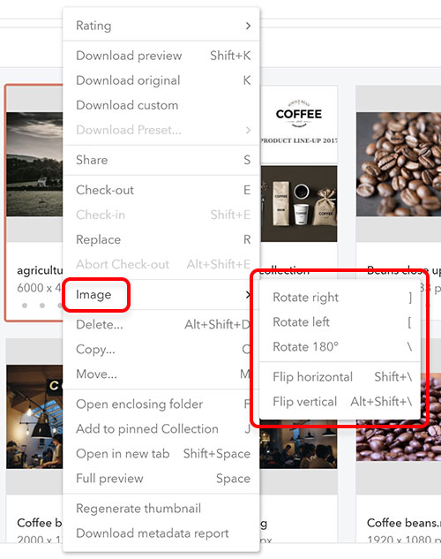Select Share from context menu

tap(161, 160)
